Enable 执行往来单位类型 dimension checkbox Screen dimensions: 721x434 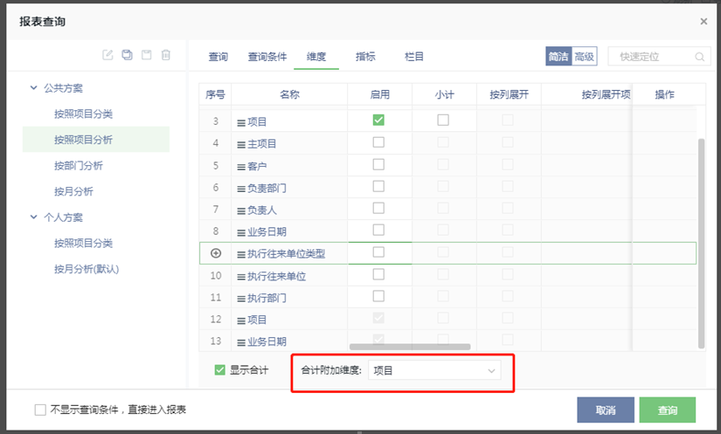tap(378, 252)
